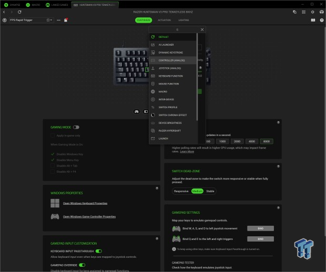This screenshot has height=272, width=326.
Task: Click the help question mark icon
Action: (x=322, y=20)
